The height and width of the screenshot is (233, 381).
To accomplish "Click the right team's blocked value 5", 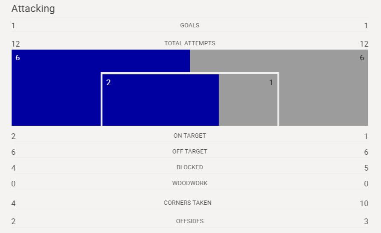I will (366, 168).
